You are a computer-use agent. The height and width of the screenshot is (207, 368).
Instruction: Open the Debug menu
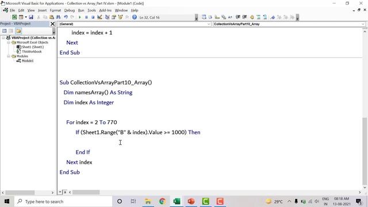[x=69, y=10]
